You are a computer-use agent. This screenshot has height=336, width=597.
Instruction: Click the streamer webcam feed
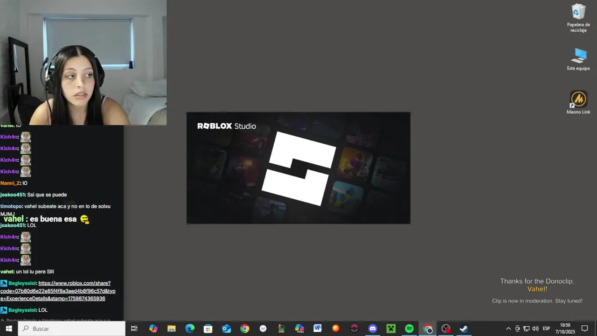coord(83,63)
